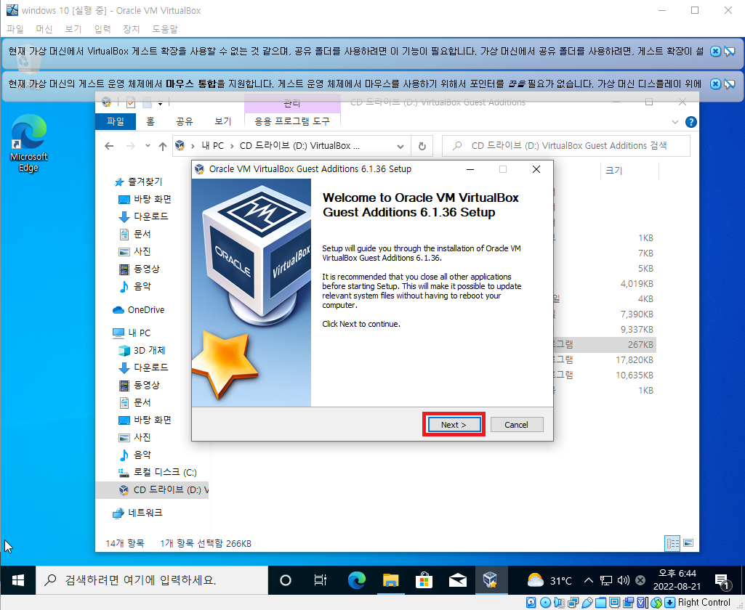The height and width of the screenshot is (610, 745).
Task: Open Mail app from taskbar
Action: click(x=458, y=580)
